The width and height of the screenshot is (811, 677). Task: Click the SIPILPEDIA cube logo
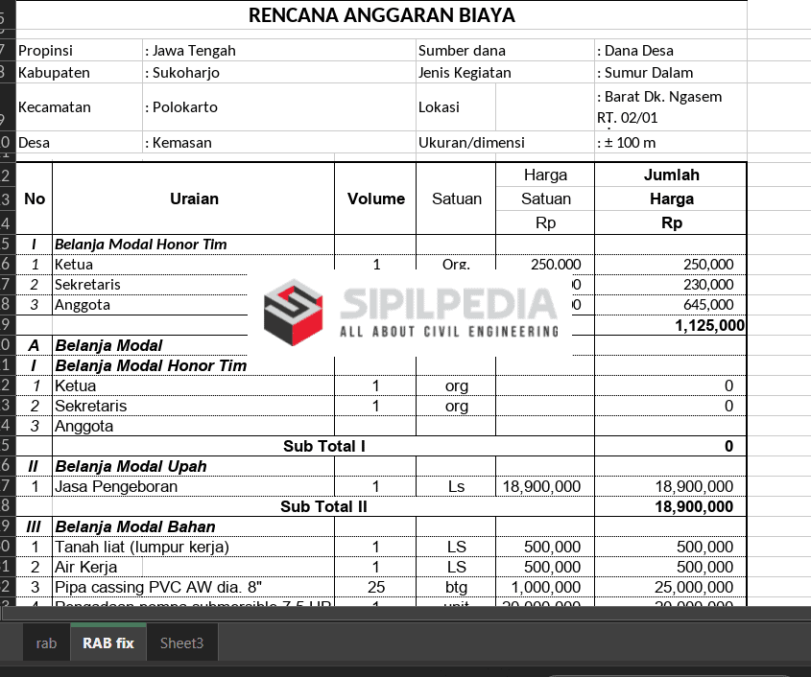pyautogui.click(x=295, y=313)
